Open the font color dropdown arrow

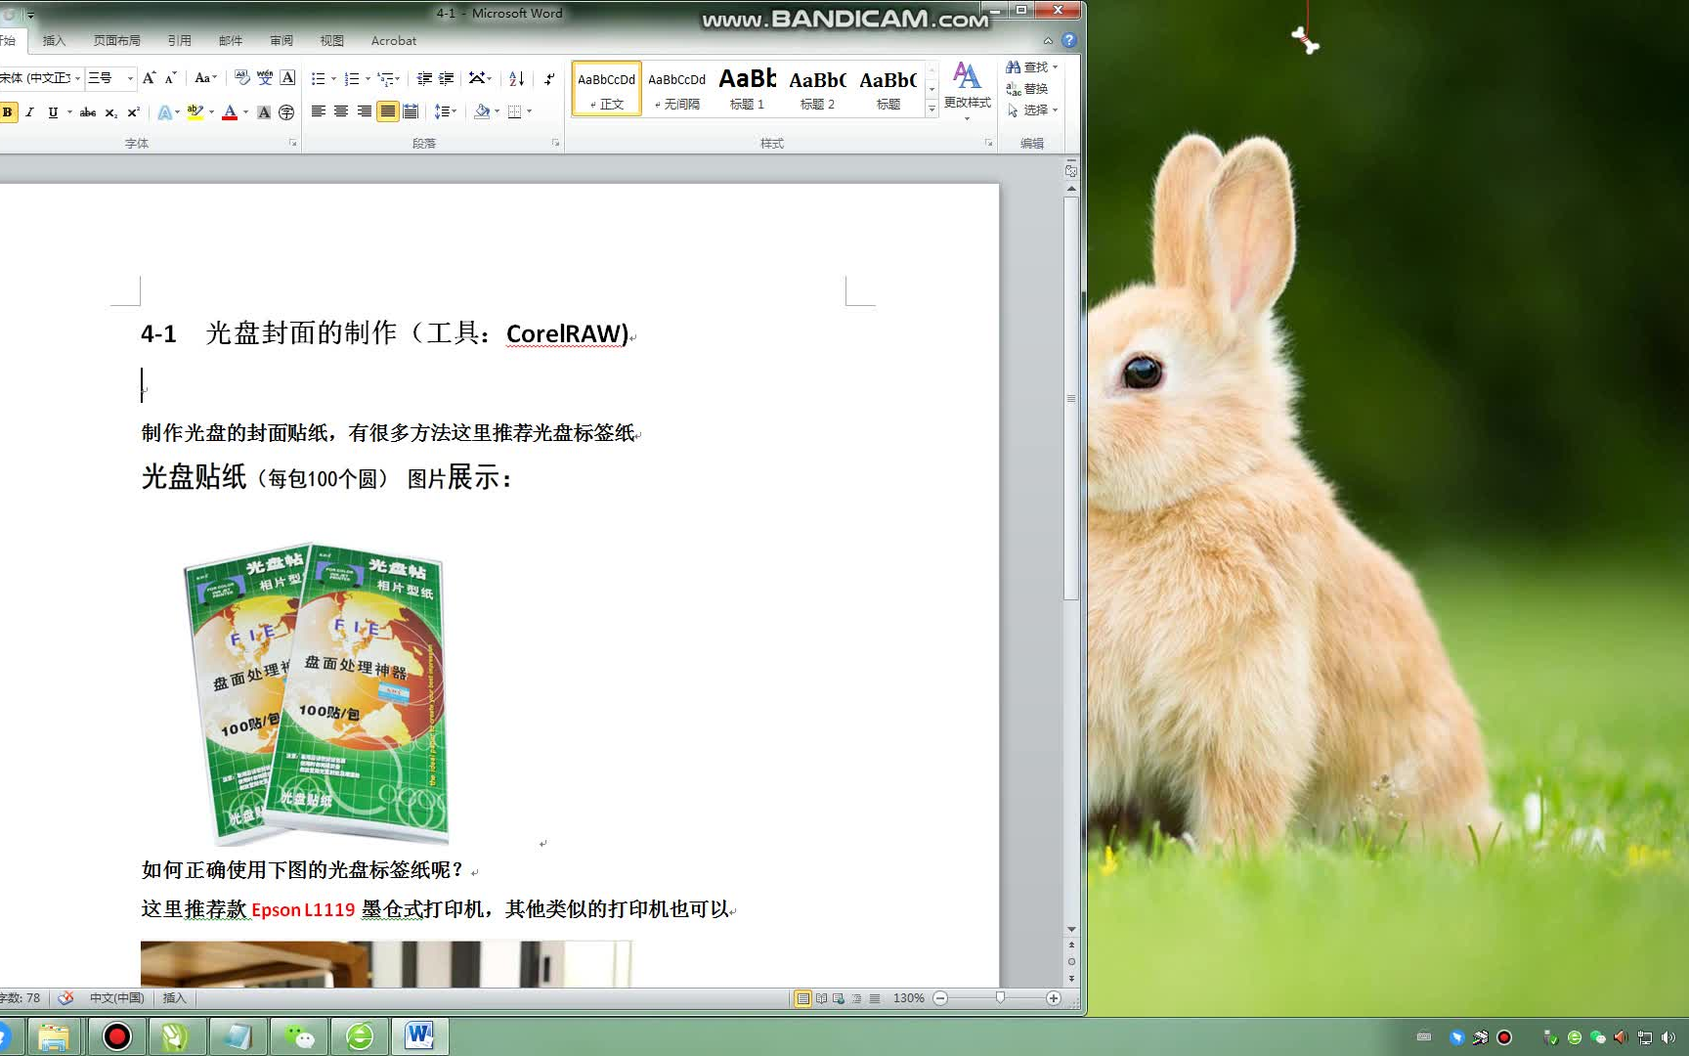245,112
